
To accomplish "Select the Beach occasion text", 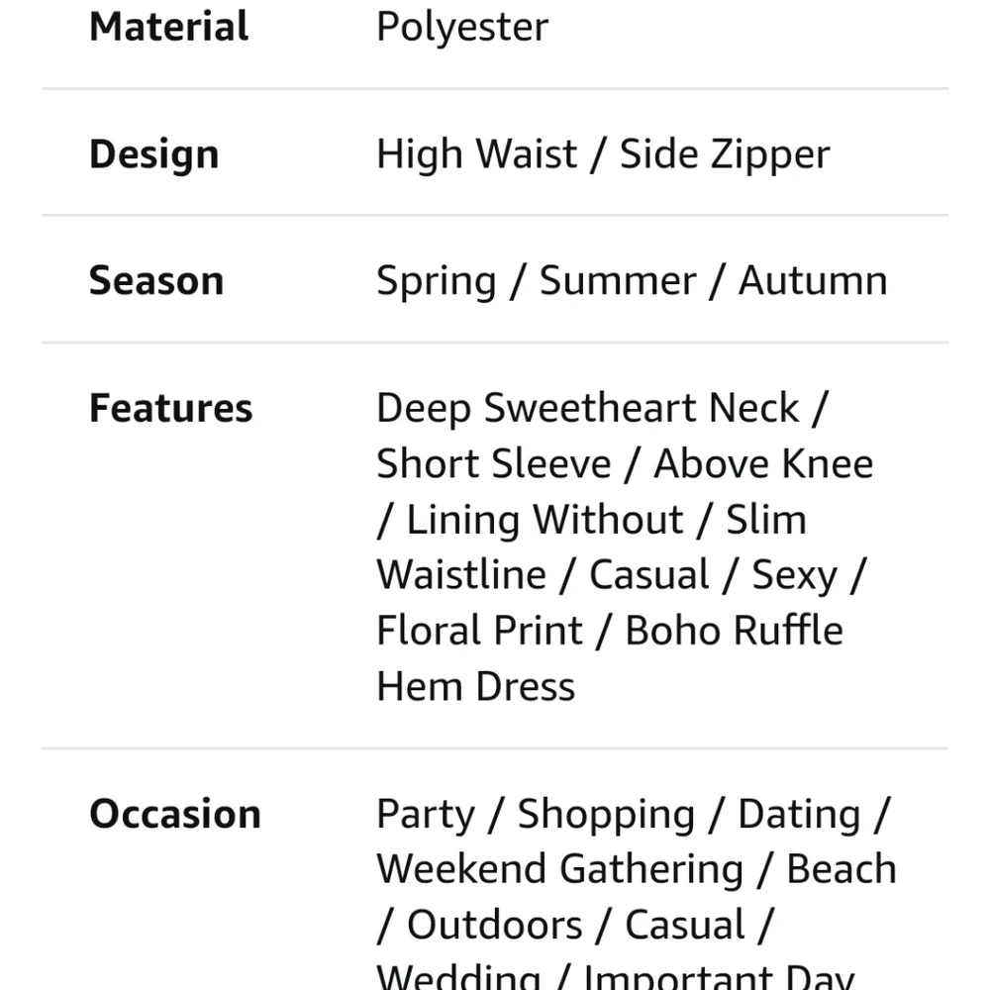I will [x=841, y=869].
